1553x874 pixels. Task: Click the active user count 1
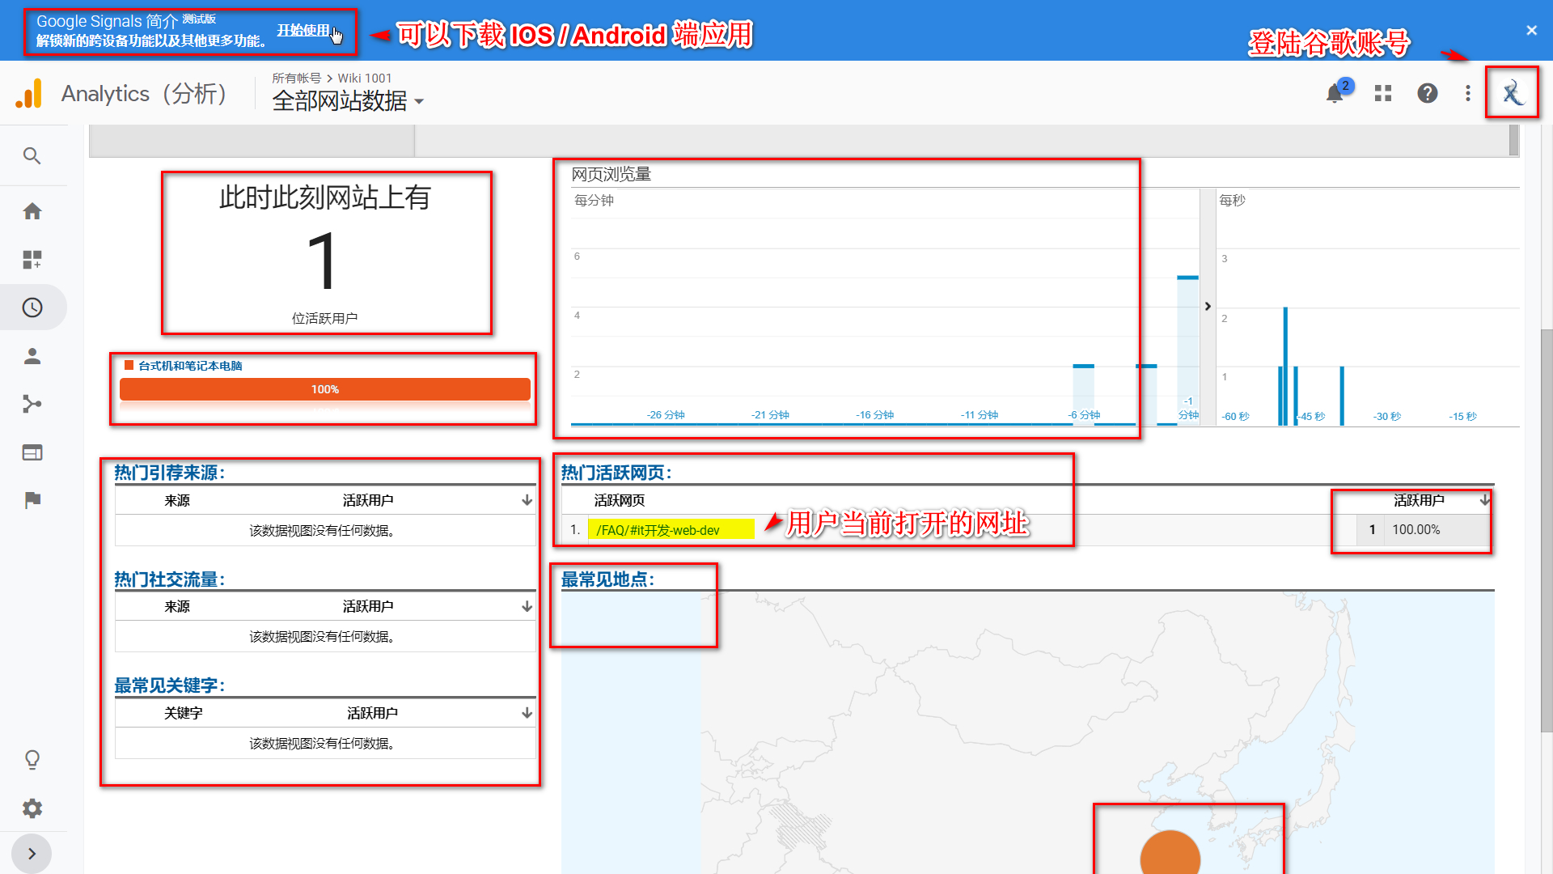[x=1373, y=529]
